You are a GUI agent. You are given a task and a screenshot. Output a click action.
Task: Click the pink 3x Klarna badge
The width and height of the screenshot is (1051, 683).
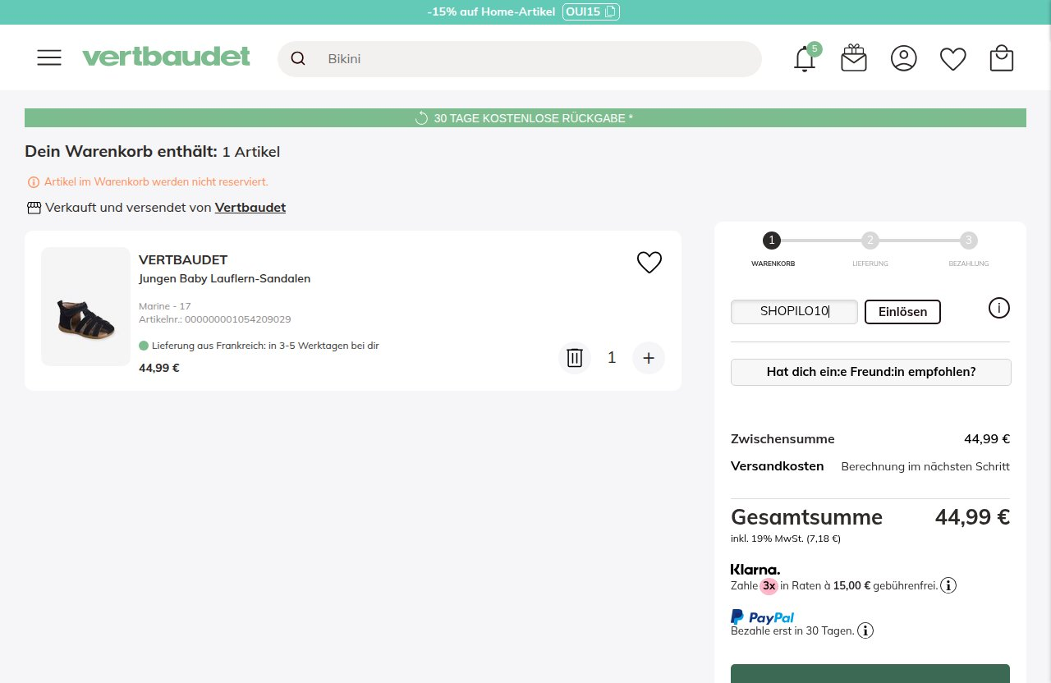coord(769,586)
